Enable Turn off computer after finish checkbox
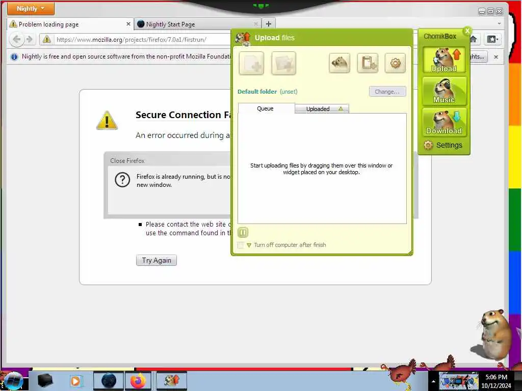The image size is (522, 391). tap(241, 245)
